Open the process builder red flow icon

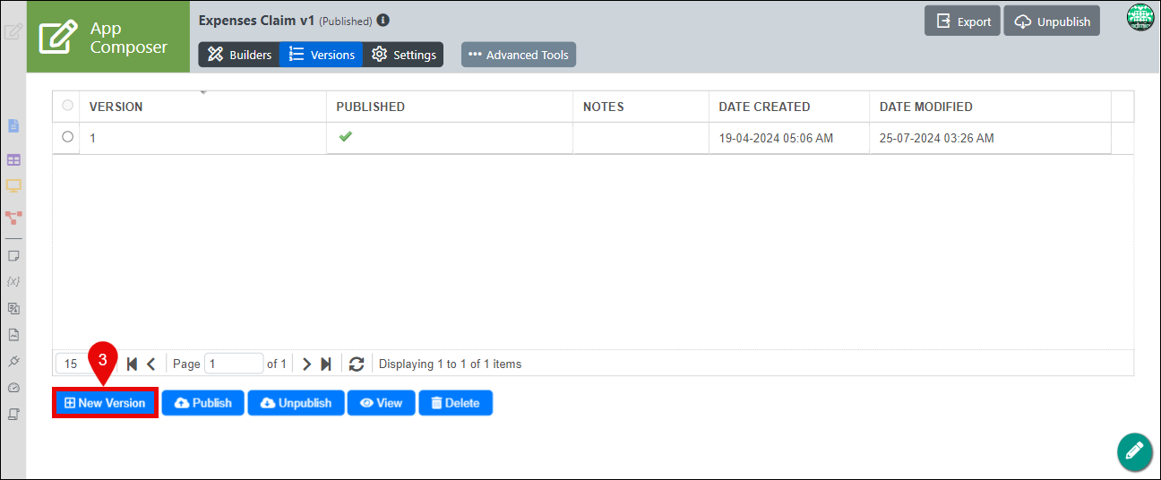(x=13, y=217)
